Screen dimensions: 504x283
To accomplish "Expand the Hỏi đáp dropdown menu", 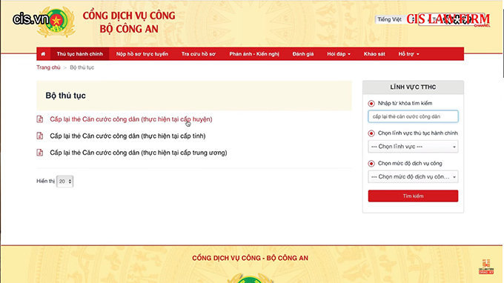I will pos(339,54).
